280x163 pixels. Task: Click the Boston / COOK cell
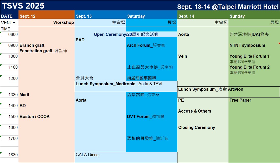click(x=46, y=116)
